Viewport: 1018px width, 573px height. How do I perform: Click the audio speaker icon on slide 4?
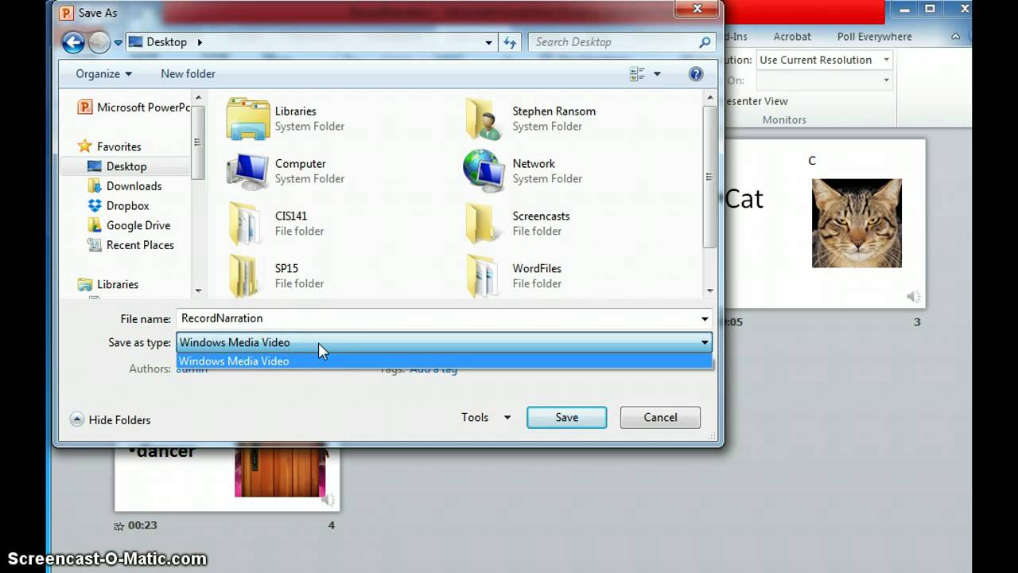point(328,500)
